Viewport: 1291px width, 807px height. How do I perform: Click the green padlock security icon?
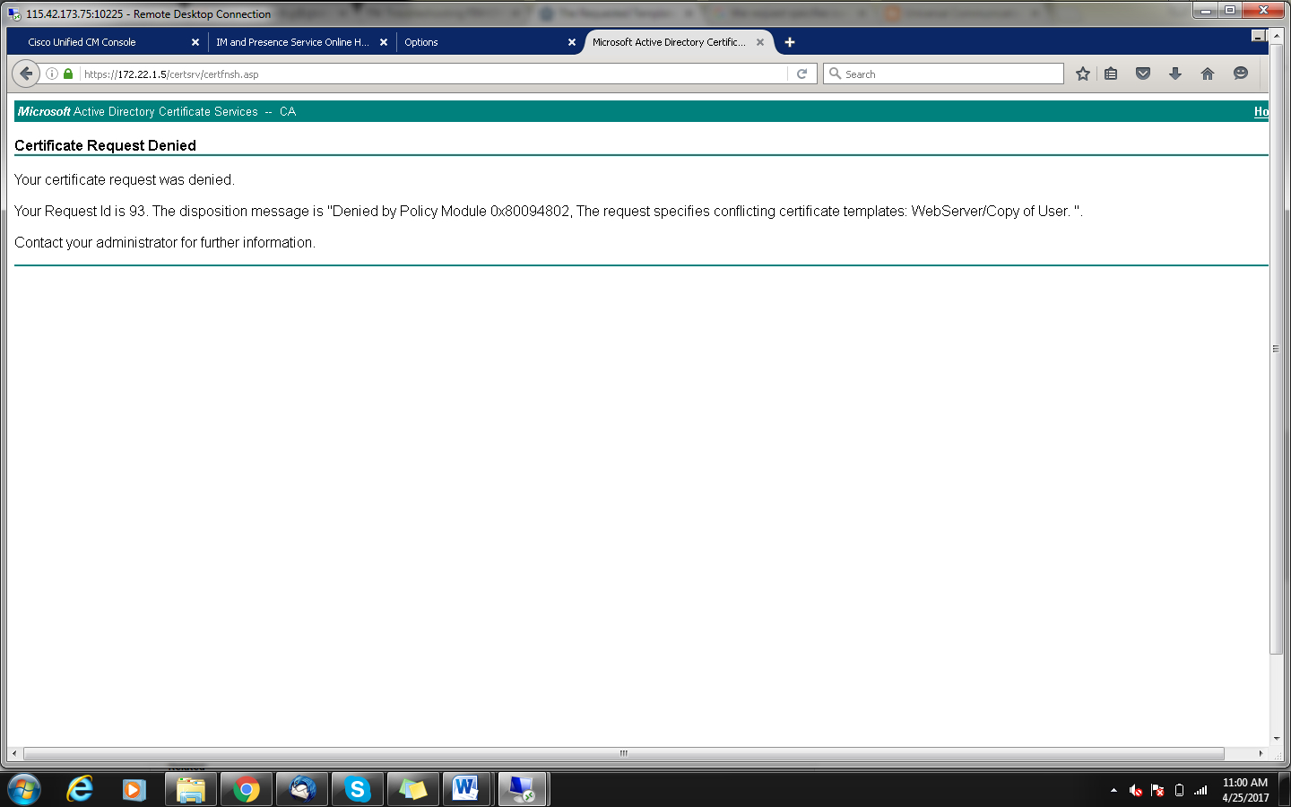[68, 74]
